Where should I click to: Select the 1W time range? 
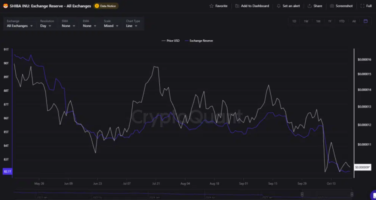click(x=306, y=21)
